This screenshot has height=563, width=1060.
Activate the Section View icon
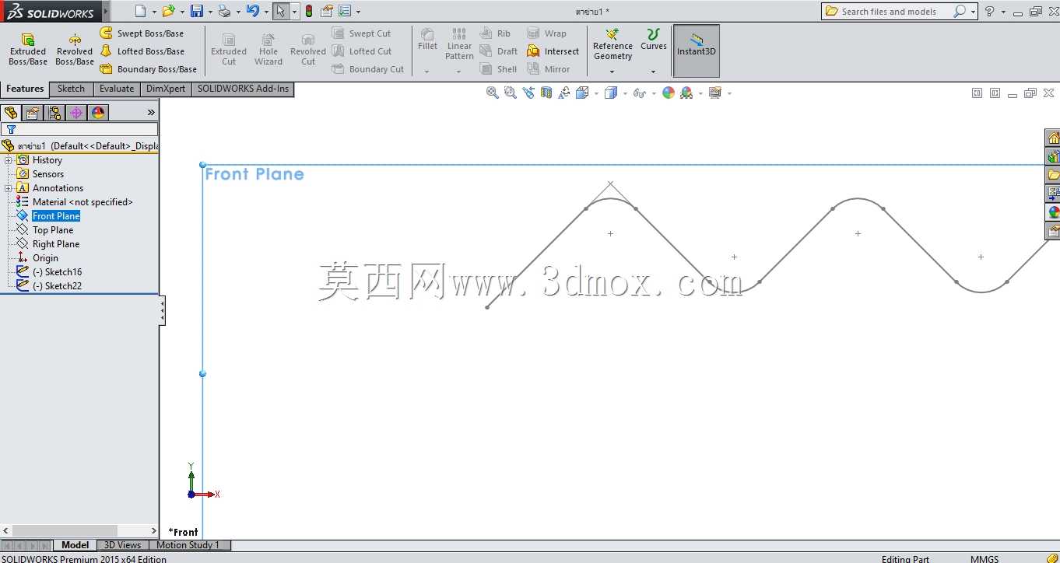coord(546,93)
